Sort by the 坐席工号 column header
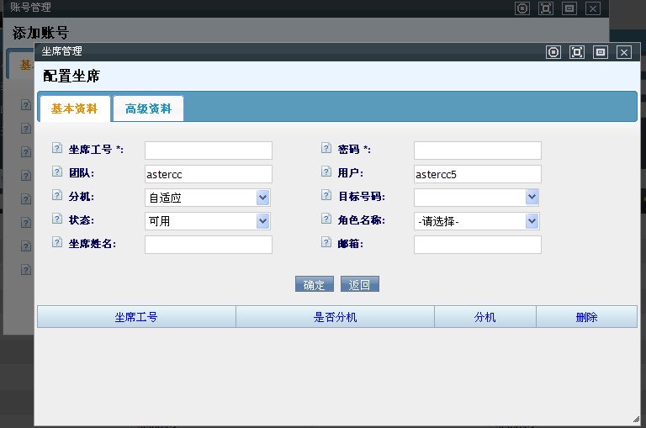646x428 pixels. pos(136,317)
